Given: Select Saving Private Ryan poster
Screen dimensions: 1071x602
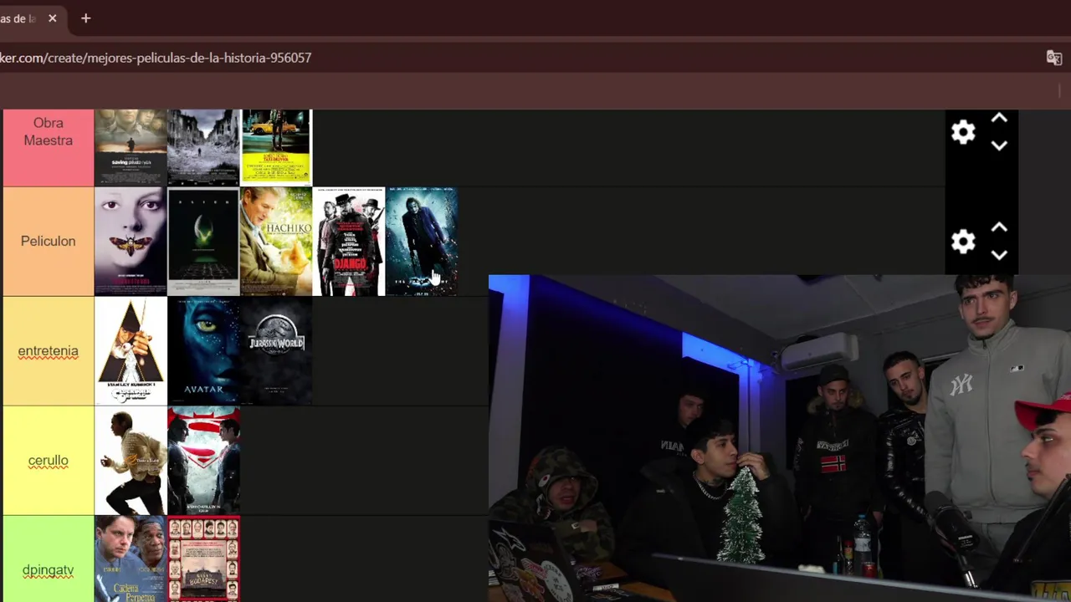Looking at the screenshot, I should 131,147.
